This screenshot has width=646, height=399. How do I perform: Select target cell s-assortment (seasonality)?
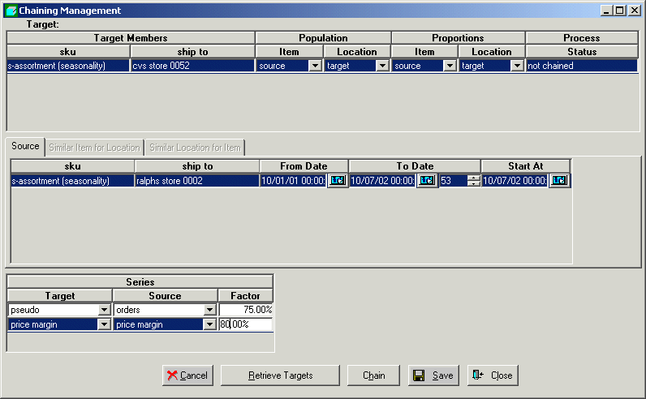pos(68,66)
